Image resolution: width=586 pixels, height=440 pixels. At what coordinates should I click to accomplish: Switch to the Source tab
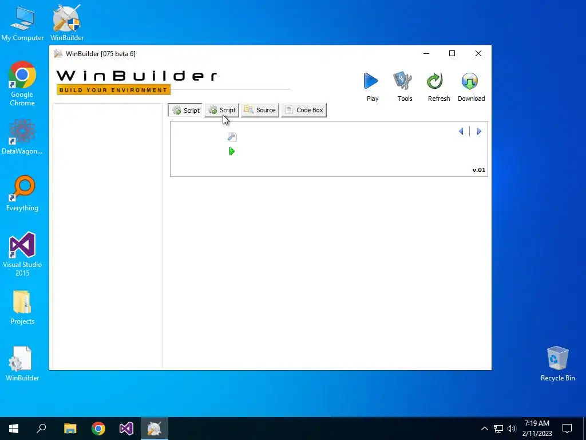click(x=260, y=111)
